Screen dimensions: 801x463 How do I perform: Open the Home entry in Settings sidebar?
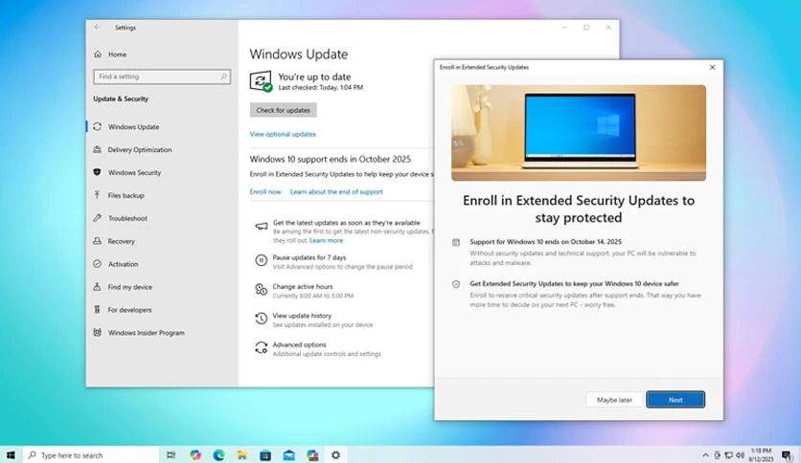pyautogui.click(x=117, y=55)
